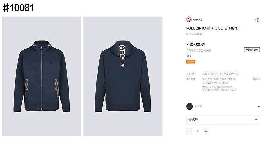The height and width of the screenshot is (151, 264).
Task: Click the #10081 label
Action: (18, 8)
